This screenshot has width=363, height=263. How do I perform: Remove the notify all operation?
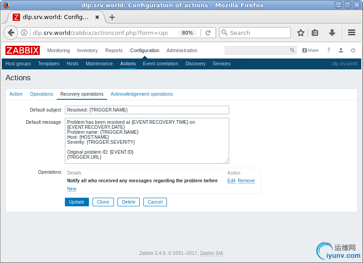246,180
